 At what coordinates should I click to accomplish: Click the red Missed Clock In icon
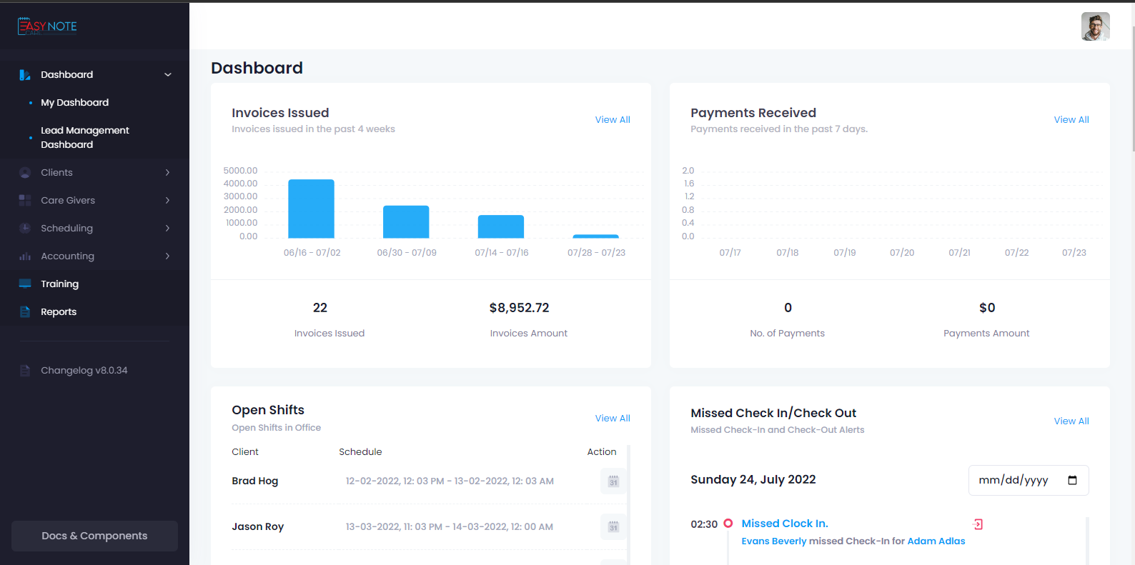978,524
